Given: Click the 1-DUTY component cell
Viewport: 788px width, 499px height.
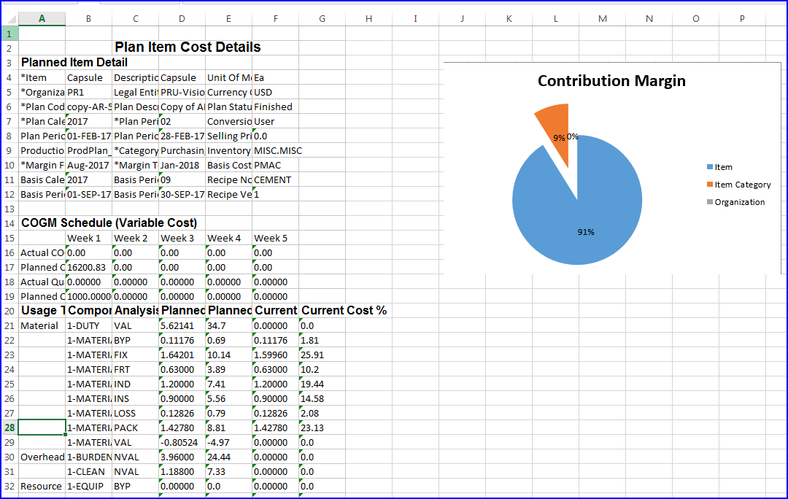Looking at the screenshot, I should [88, 325].
